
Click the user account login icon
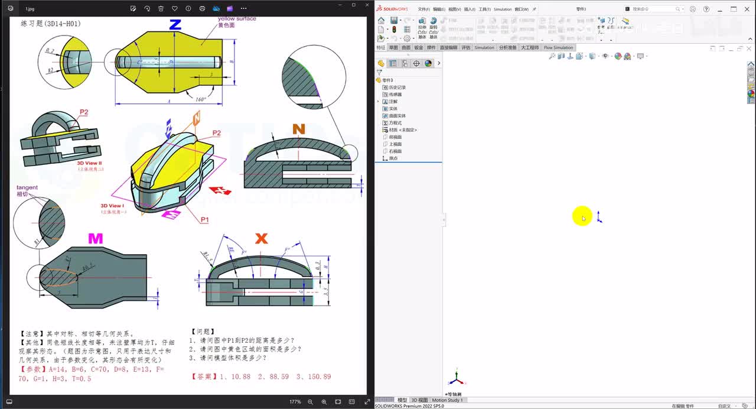point(693,9)
